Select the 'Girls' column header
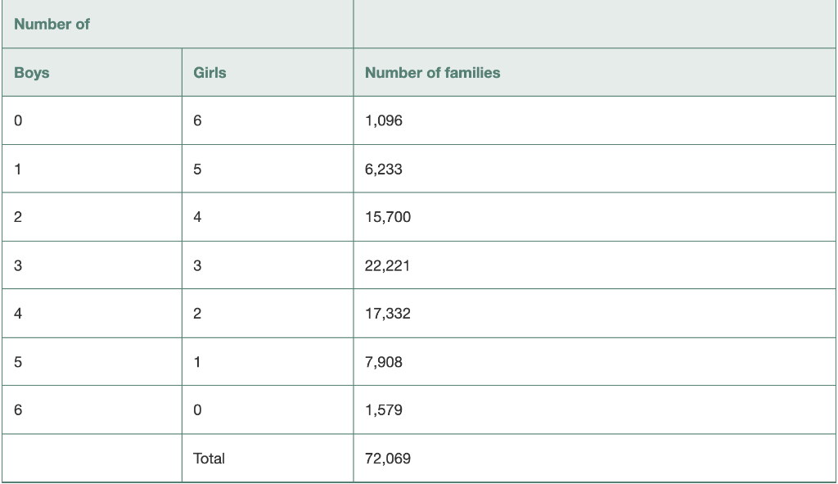The height and width of the screenshot is (484, 838). coord(268,72)
